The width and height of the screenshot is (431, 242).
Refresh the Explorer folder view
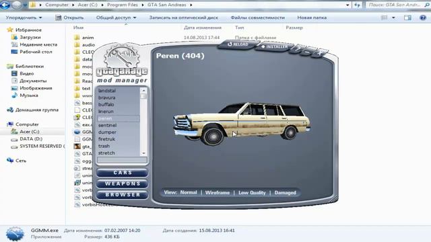(357, 5)
